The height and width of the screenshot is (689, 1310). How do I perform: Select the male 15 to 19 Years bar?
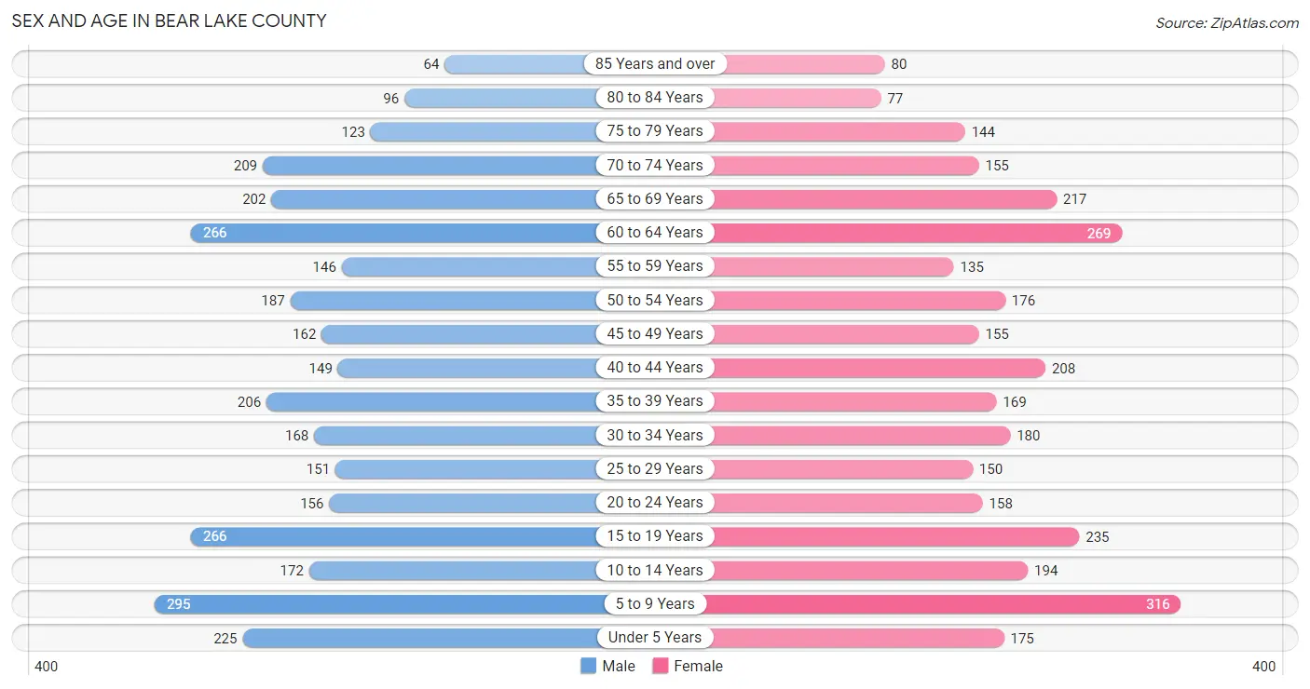pyautogui.click(x=394, y=536)
